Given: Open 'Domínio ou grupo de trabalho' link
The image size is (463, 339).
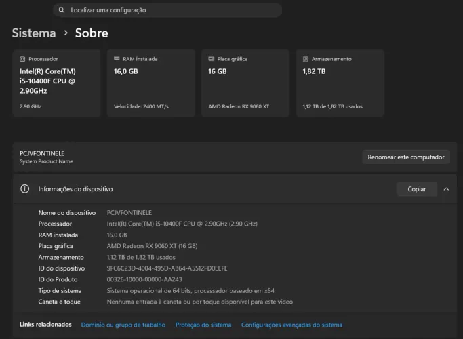Looking at the screenshot, I should click(x=123, y=325).
